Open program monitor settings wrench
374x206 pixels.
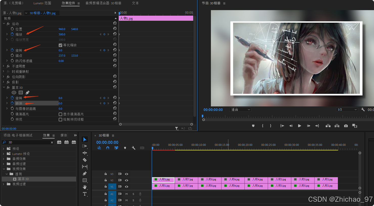point(363,109)
